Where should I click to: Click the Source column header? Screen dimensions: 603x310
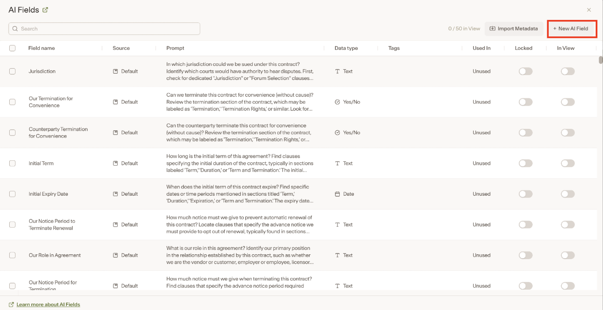pos(121,48)
